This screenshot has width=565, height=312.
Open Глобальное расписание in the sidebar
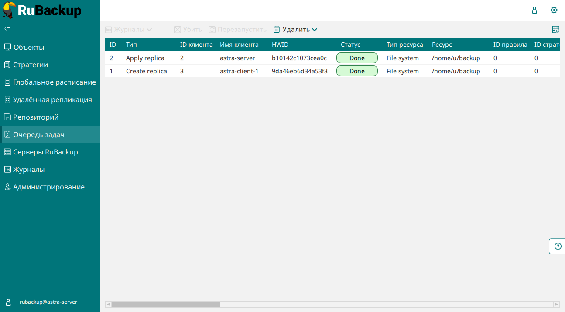click(x=54, y=82)
